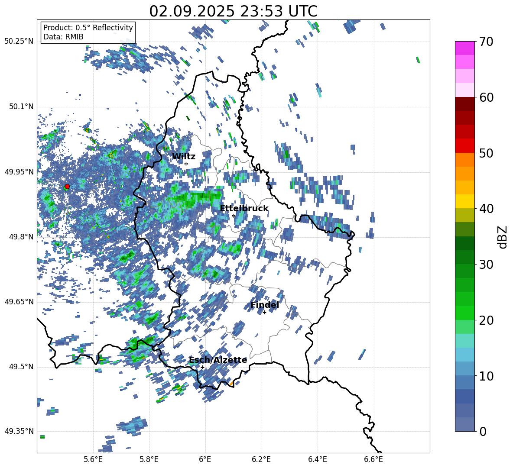Click the bright green colorbar swatch above 20

click(464, 313)
